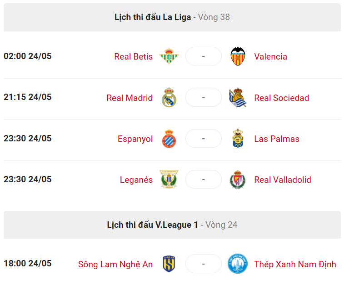Open the Real Betis vs Valencia score box
344x285 pixels.
[204, 56]
